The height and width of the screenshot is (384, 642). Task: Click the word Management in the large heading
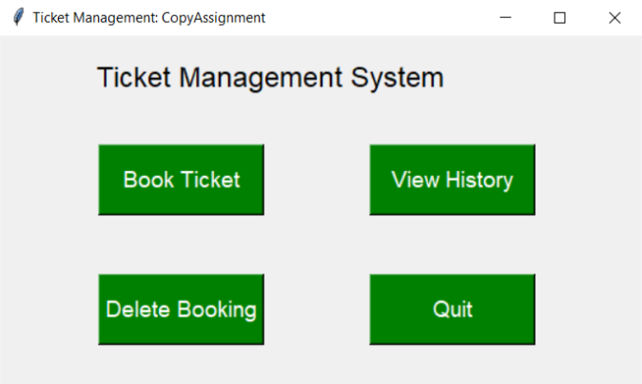point(261,78)
